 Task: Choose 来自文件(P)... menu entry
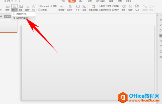[23, 14]
